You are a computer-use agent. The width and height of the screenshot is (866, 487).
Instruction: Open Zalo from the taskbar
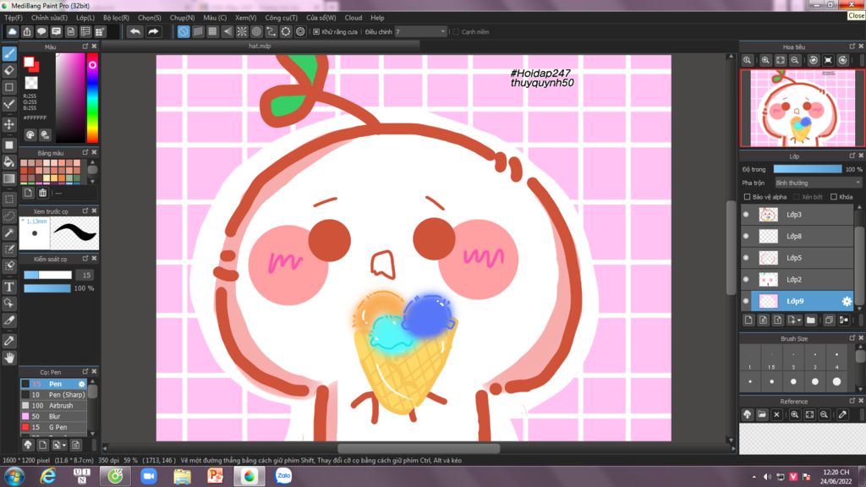tap(283, 476)
